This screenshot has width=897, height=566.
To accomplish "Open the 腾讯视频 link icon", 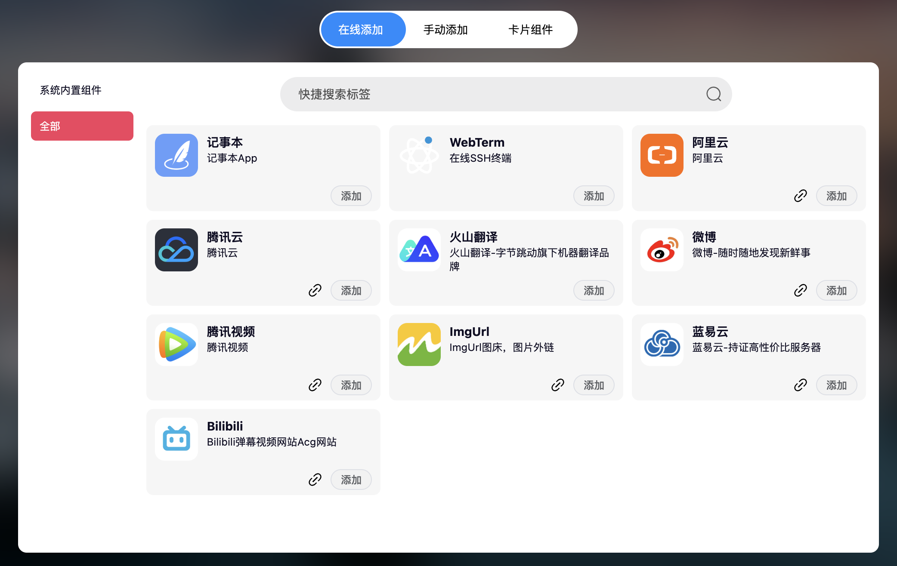I will pyautogui.click(x=315, y=385).
